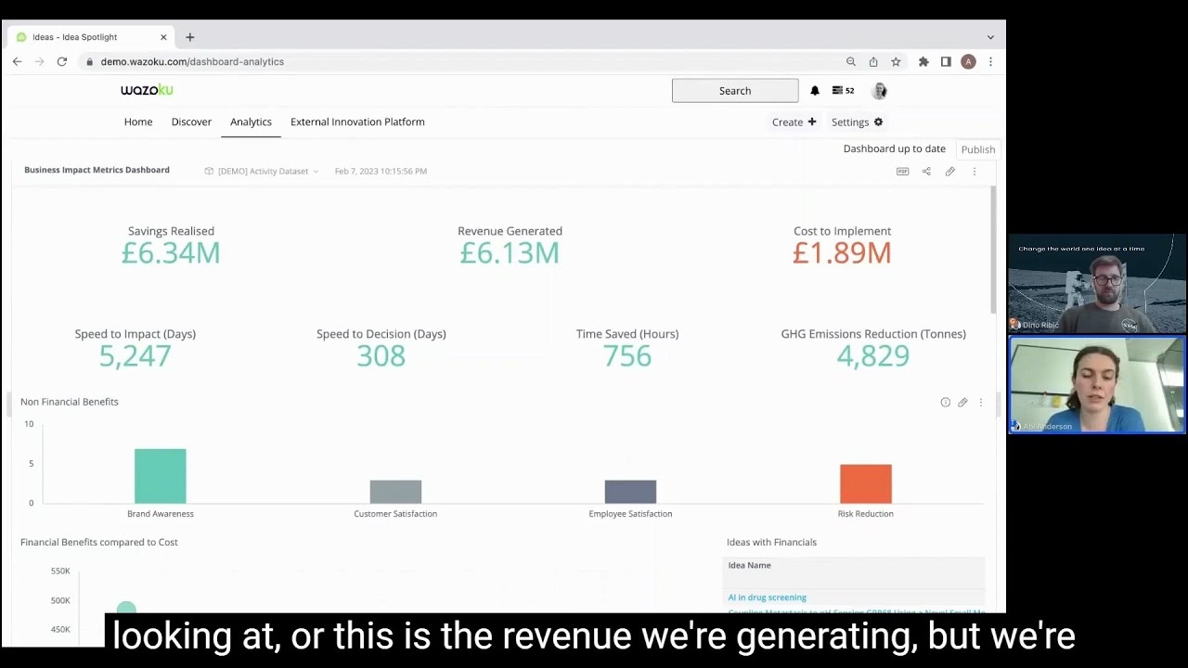Open the Chrome three-dot menu
The height and width of the screenshot is (668, 1188).
[x=990, y=61]
